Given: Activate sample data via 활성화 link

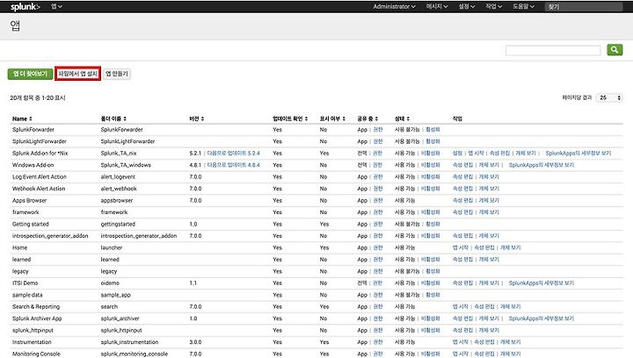Looking at the screenshot, I should coord(433,295).
